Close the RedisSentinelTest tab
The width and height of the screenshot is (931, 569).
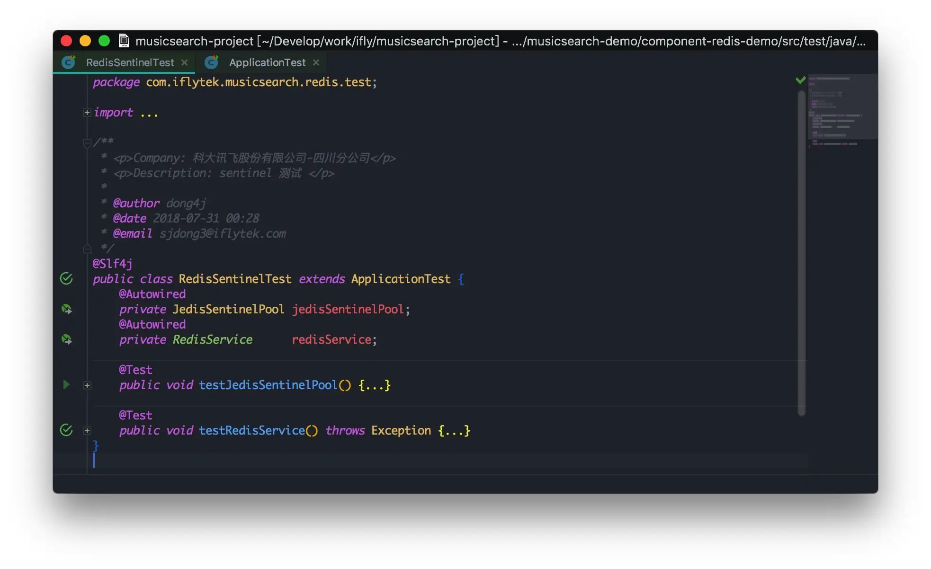pos(184,62)
